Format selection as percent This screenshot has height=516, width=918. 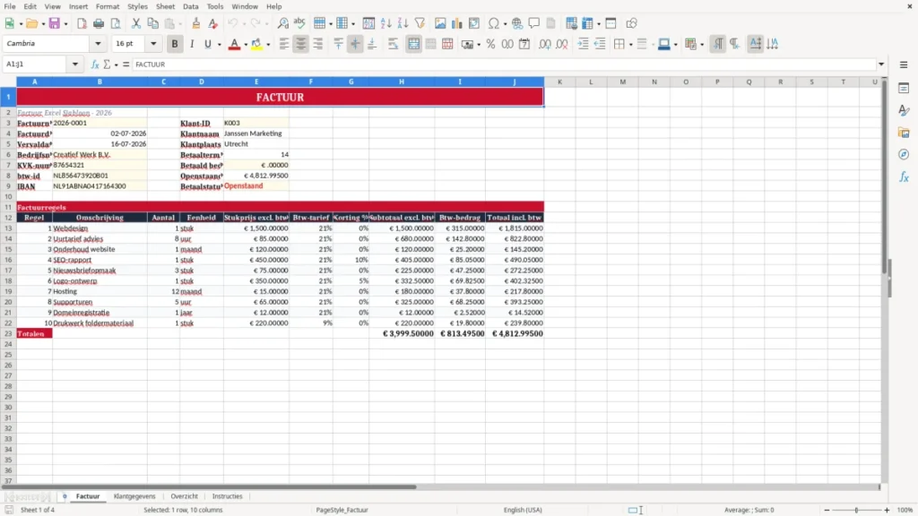pyautogui.click(x=490, y=44)
